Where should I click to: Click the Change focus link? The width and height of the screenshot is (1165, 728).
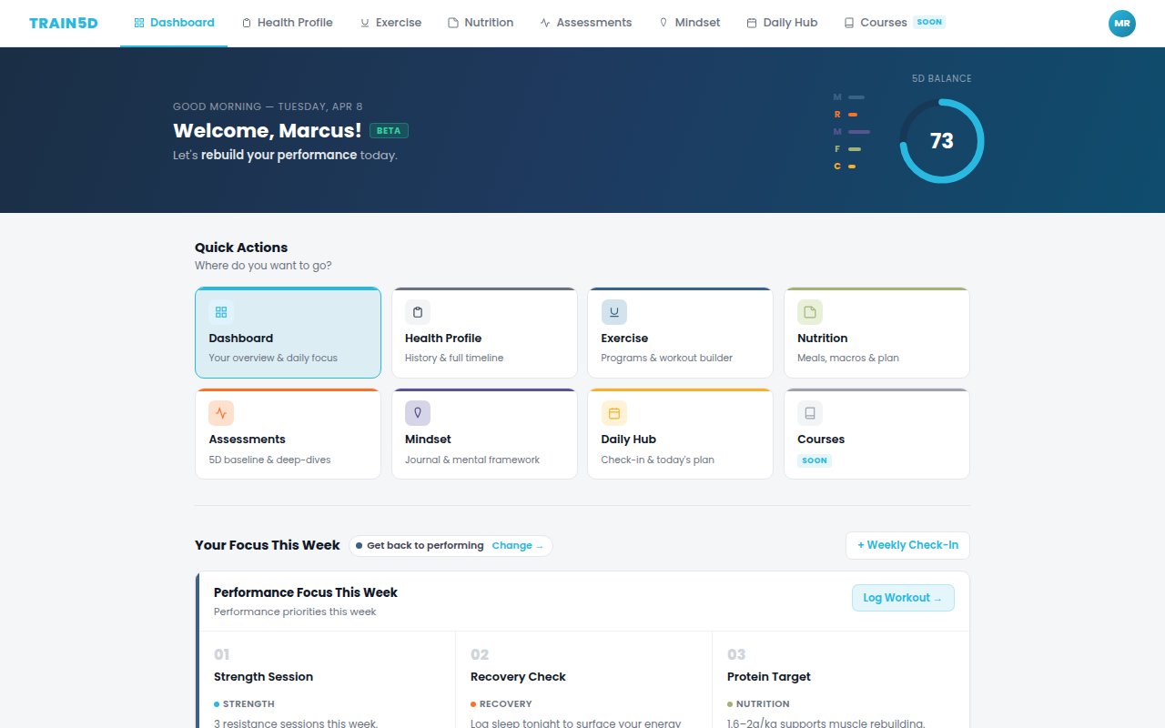click(x=518, y=546)
